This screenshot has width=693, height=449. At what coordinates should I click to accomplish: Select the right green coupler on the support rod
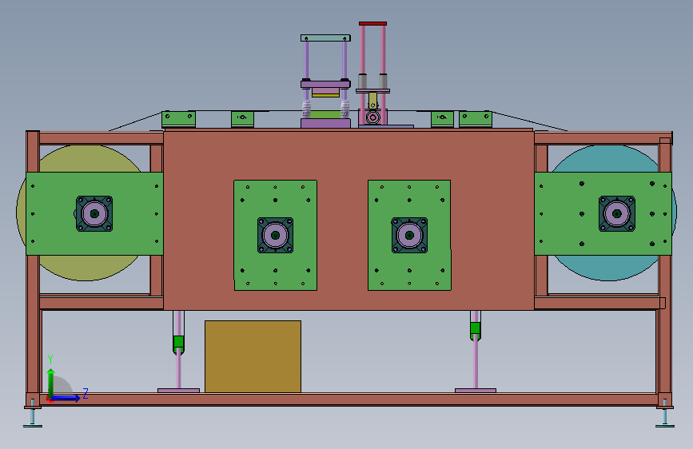point(475,328)
